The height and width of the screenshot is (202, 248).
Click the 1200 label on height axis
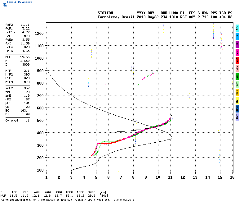click(x=39, y=34)
